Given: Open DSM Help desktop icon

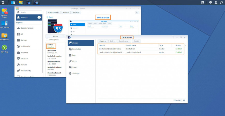Looking at the screenshot, I should (4, 49).
